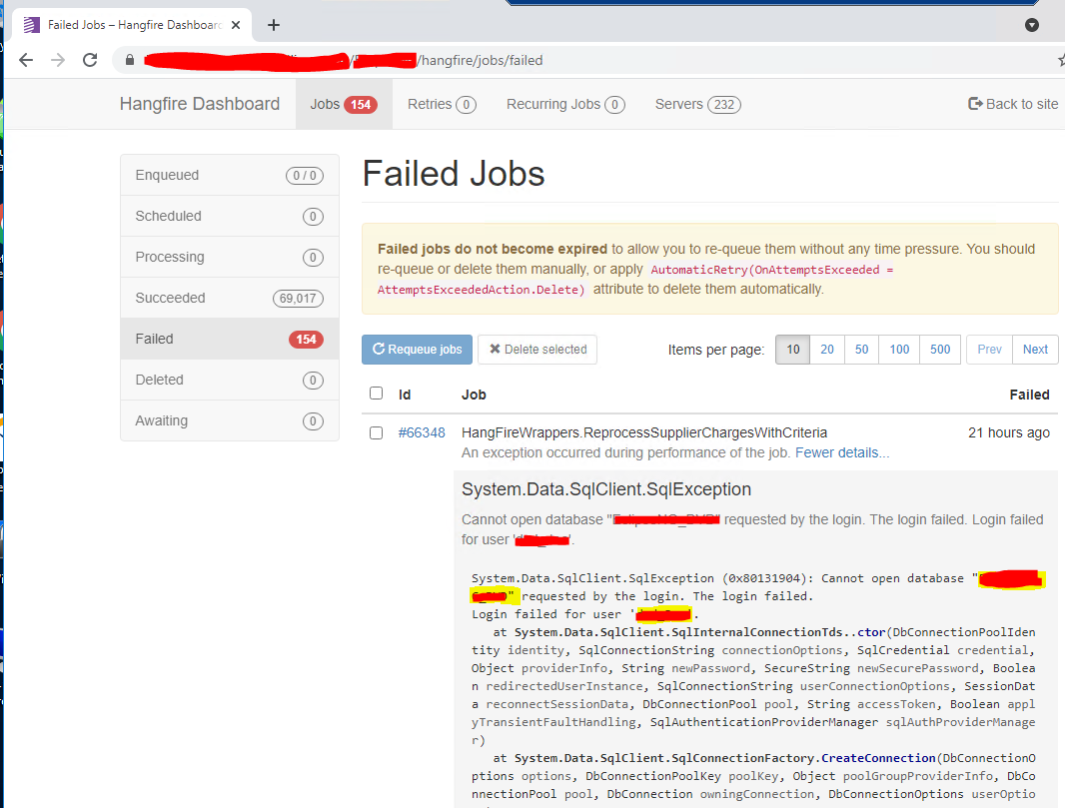Viewport: 1065px width, 808px height.
Task: Toggle the select-all checkbox in the header row
Action: tap(376, 393)
